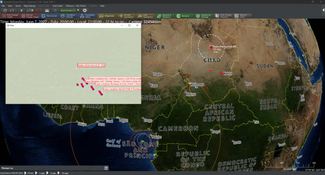Open the Unit Orders menu

point(58,6)
